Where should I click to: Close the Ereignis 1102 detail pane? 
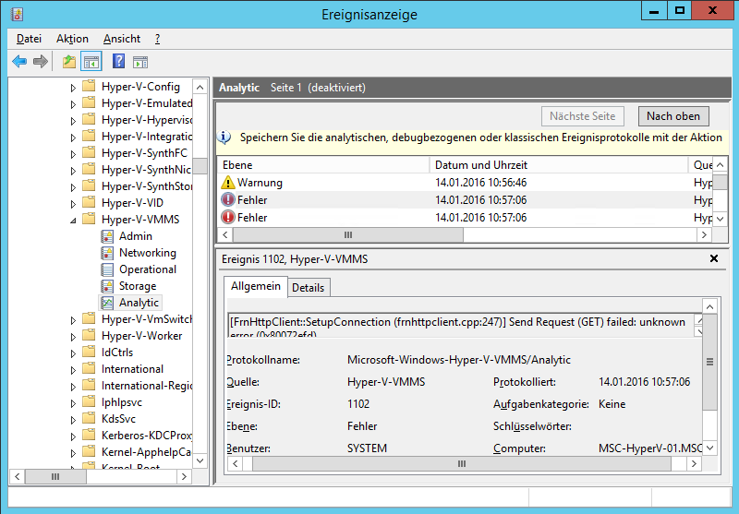(714, 258)
